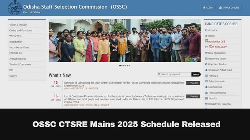The image size is (250, 140).
Task: Select the third carousel dot indicator
Action: click(124, 66)
